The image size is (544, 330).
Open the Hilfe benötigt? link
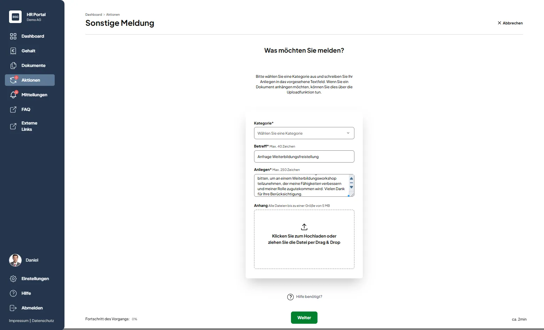coord(308,297)
